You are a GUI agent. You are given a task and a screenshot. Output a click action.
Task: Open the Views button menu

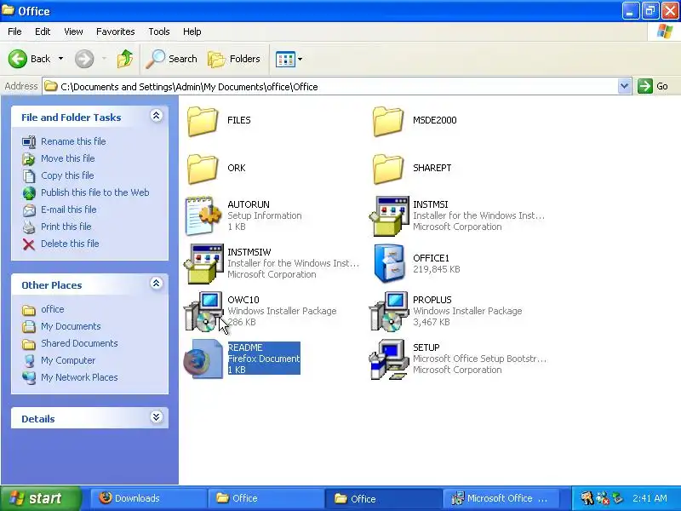pos(289,59)
